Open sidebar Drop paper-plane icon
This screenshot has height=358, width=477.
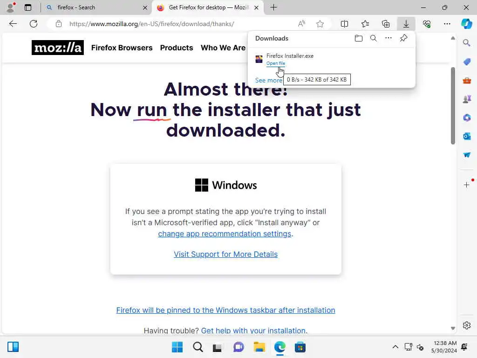click(467, 155)
